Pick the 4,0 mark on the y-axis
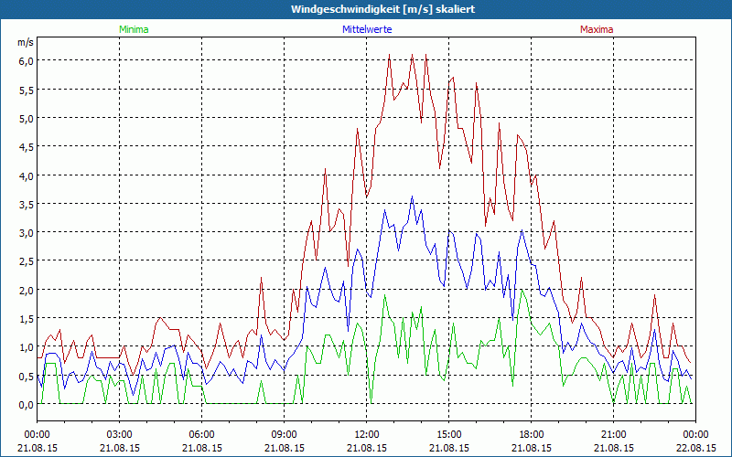Image resolution: width=732 pixels, height=457 pixels. (26, 175)
